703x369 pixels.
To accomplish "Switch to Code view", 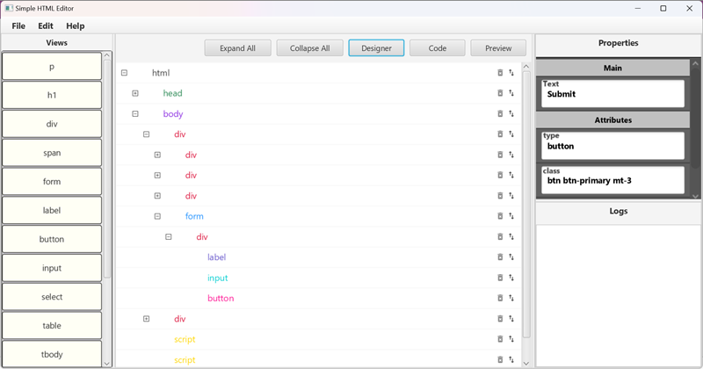I will [437, 48].
